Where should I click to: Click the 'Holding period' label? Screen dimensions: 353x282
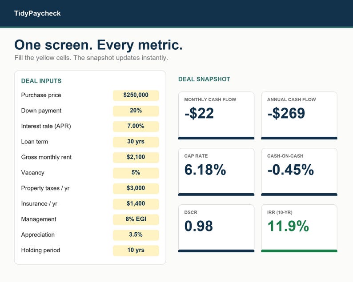point(40,250)
